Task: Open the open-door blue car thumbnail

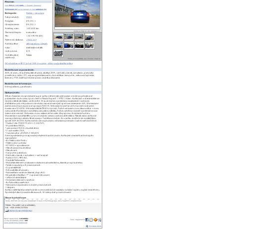Action: 69,45
